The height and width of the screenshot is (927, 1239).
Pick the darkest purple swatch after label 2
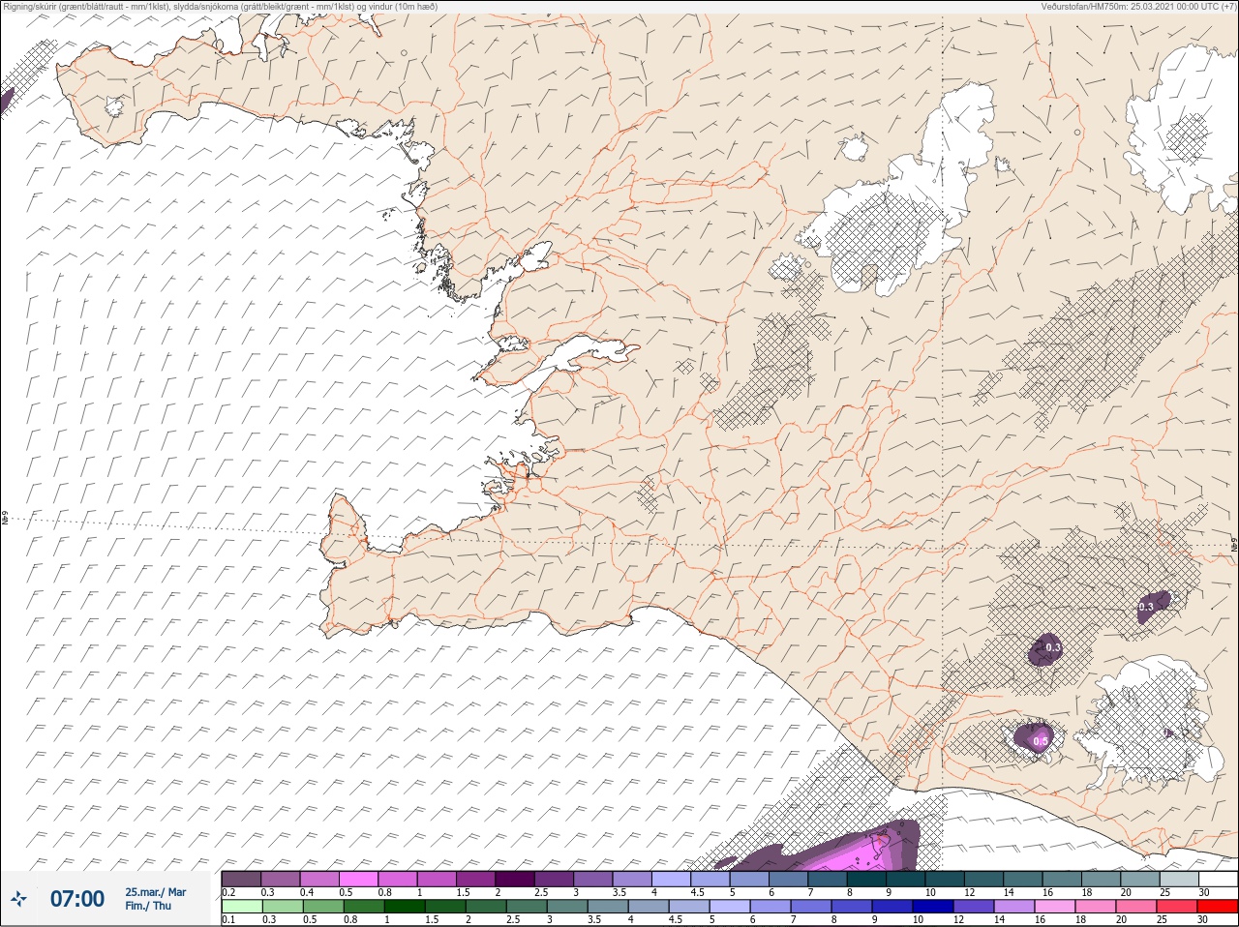click(515, 879)
